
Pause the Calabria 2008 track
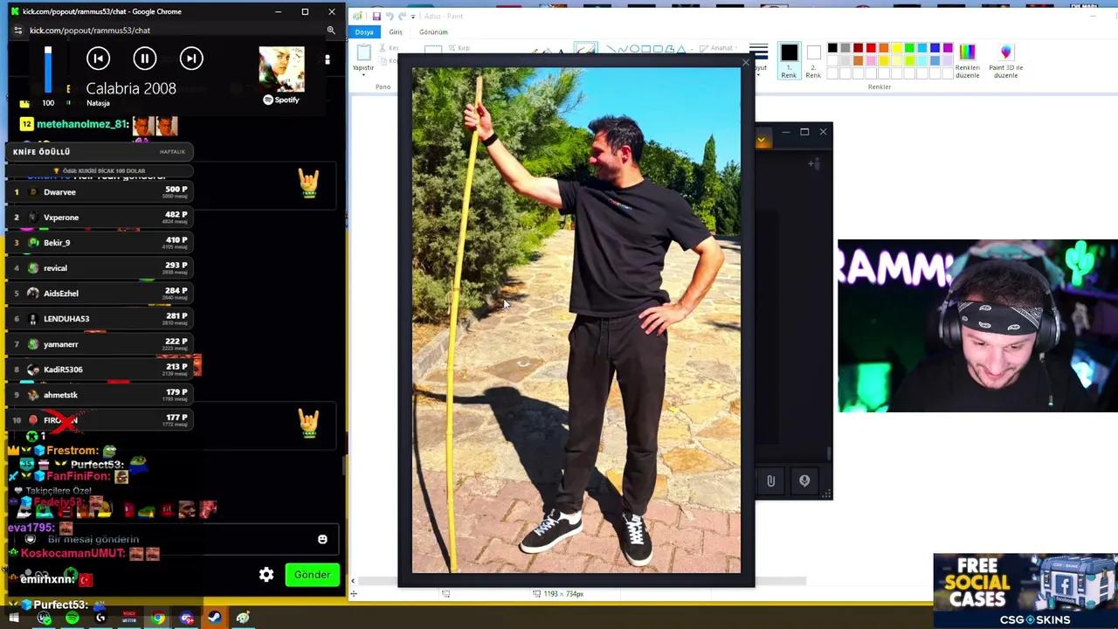(144, 59)
